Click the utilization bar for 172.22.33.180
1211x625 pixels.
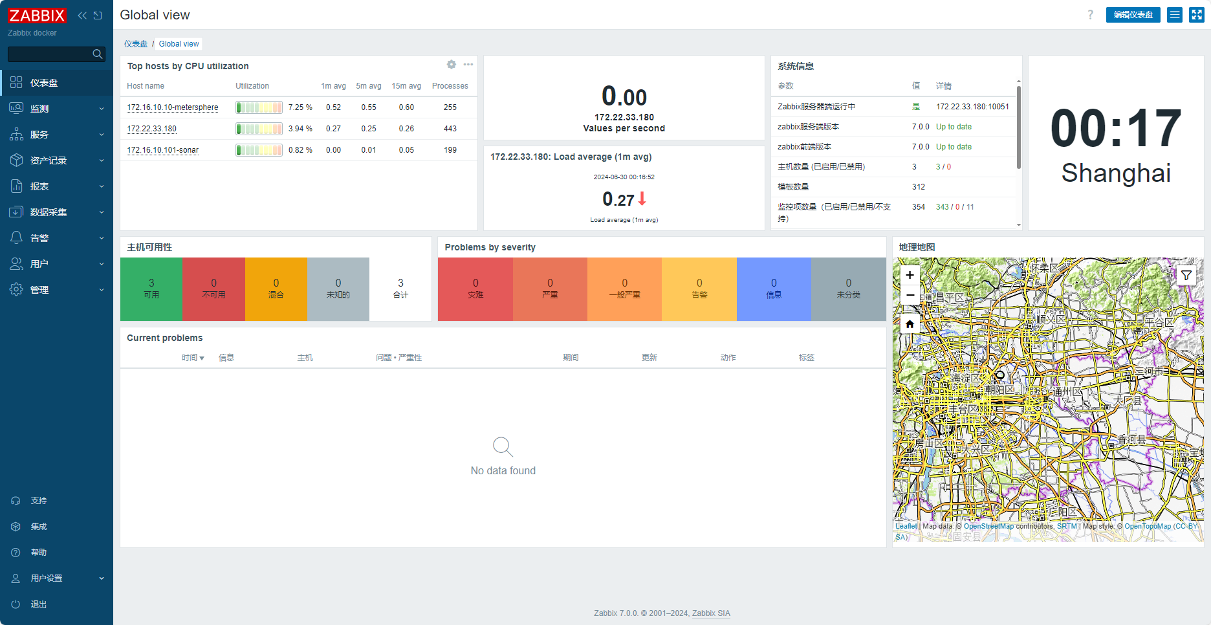click(259, 128)
